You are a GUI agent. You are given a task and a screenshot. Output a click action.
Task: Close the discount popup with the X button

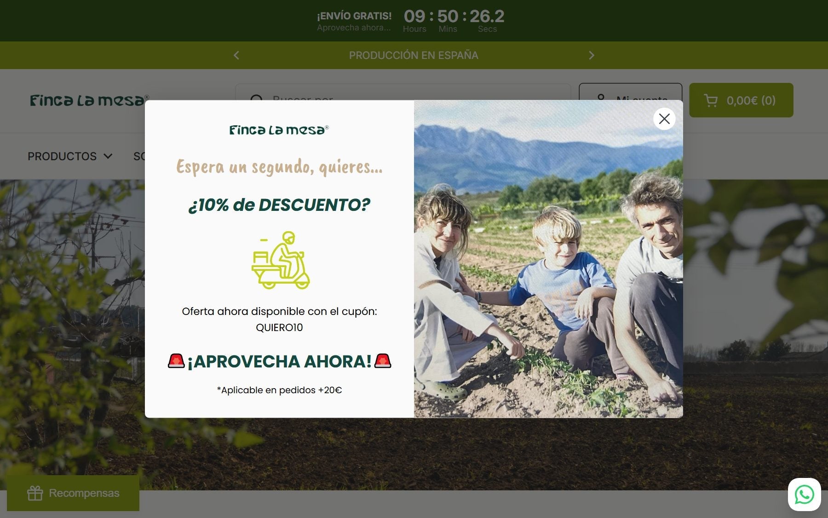[x=664, y=119]
